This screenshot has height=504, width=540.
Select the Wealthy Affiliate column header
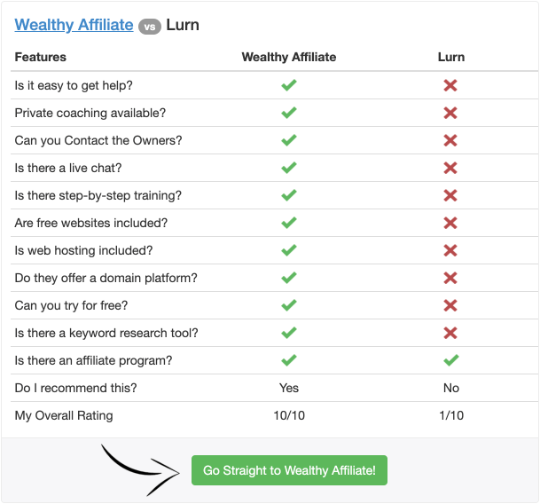click(288, 57)
